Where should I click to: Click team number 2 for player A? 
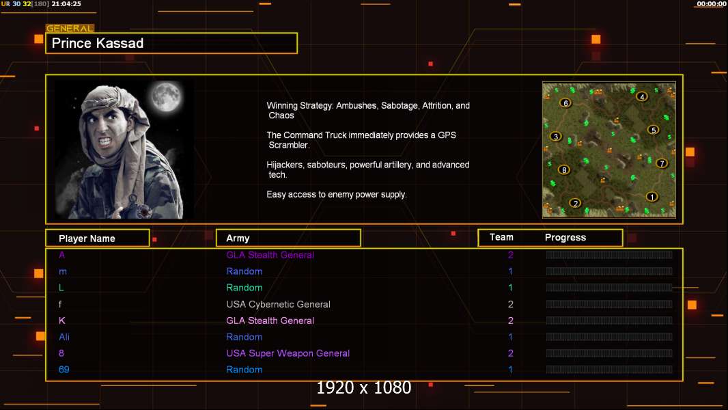[511, 255]
